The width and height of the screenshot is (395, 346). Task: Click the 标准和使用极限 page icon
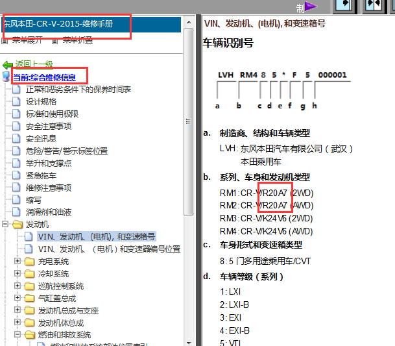(x=16, y=114)
